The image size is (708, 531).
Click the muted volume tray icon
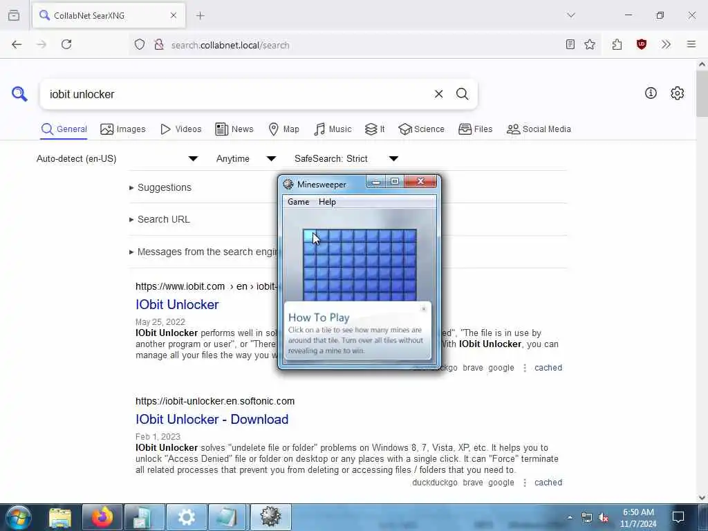point(603,517)
